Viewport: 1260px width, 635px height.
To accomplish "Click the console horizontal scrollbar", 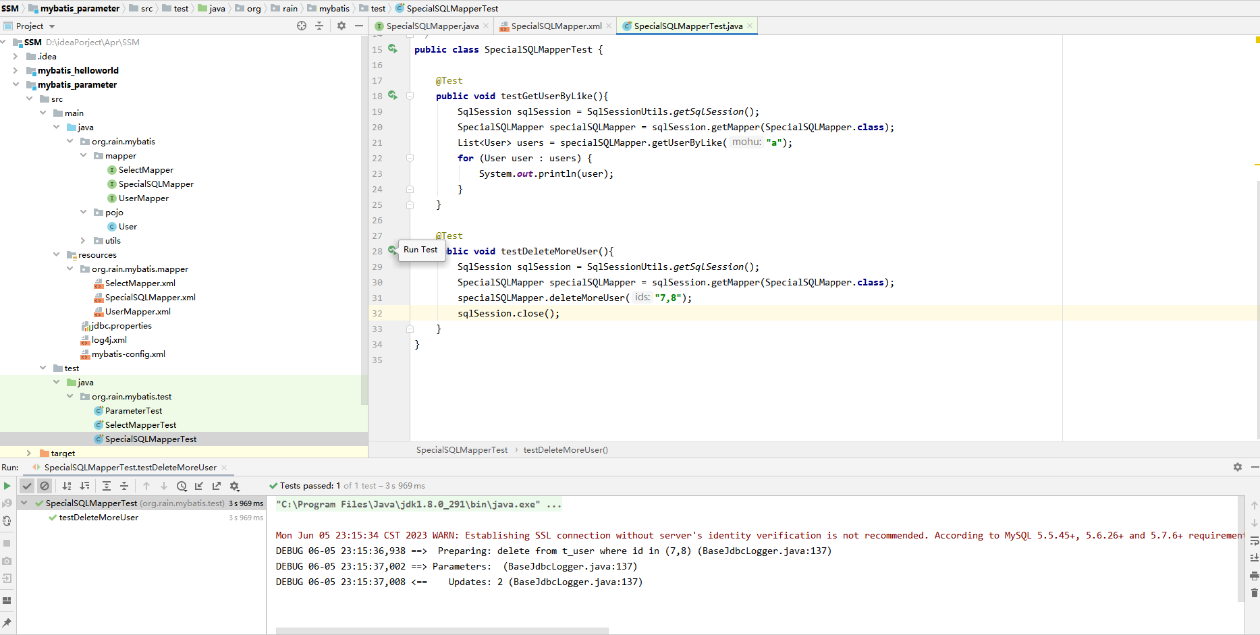I will (x=442, y=631).
